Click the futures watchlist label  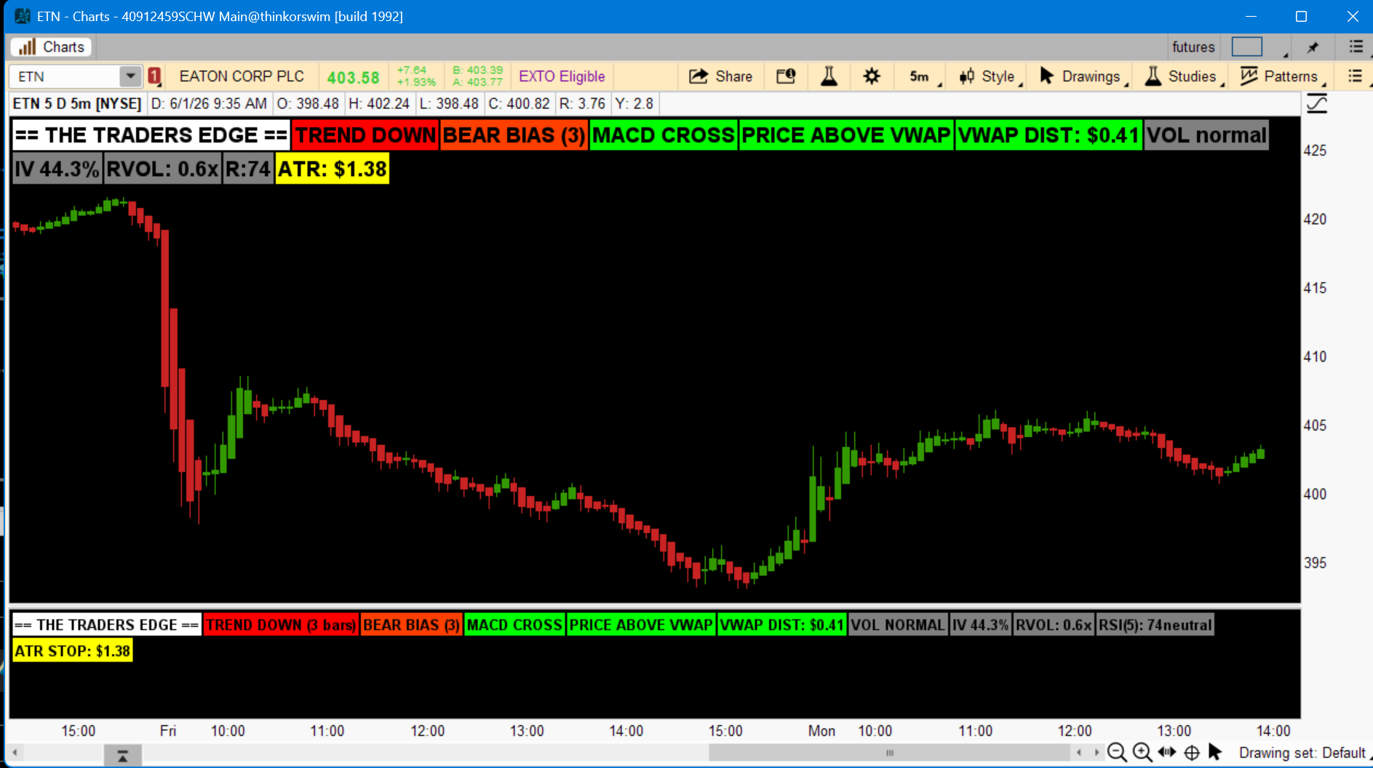pyautogui.click(x=1193, y=47)
